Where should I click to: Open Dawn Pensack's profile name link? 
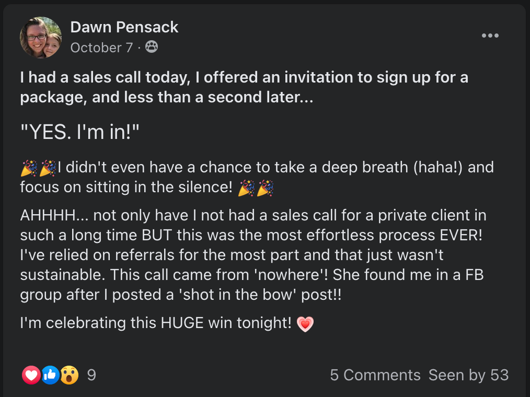pyautogui.click(x=124, y=27)
